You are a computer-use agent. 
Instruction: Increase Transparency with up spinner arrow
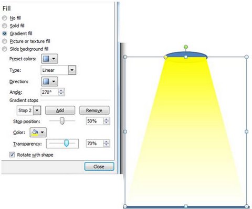tap(107, 141)
